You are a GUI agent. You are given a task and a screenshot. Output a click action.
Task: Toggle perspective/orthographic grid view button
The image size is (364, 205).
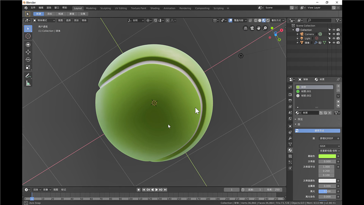[245, 28]
